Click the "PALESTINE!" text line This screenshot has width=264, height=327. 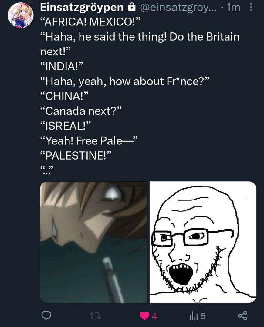pos(76,156)
